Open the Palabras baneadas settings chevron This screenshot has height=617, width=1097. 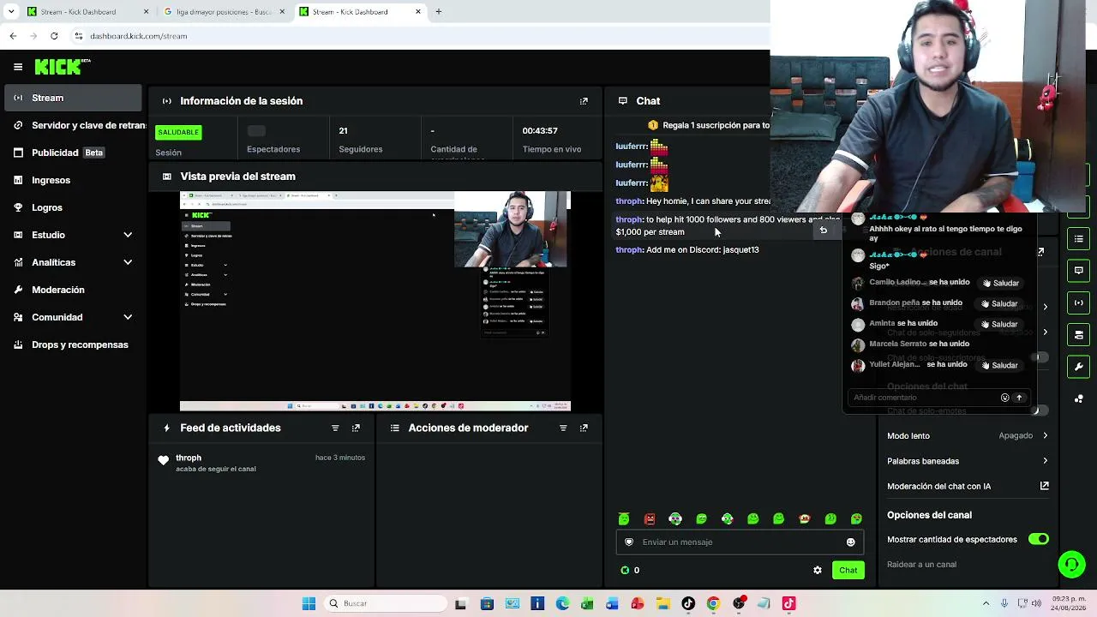[x=1045, y=461]
